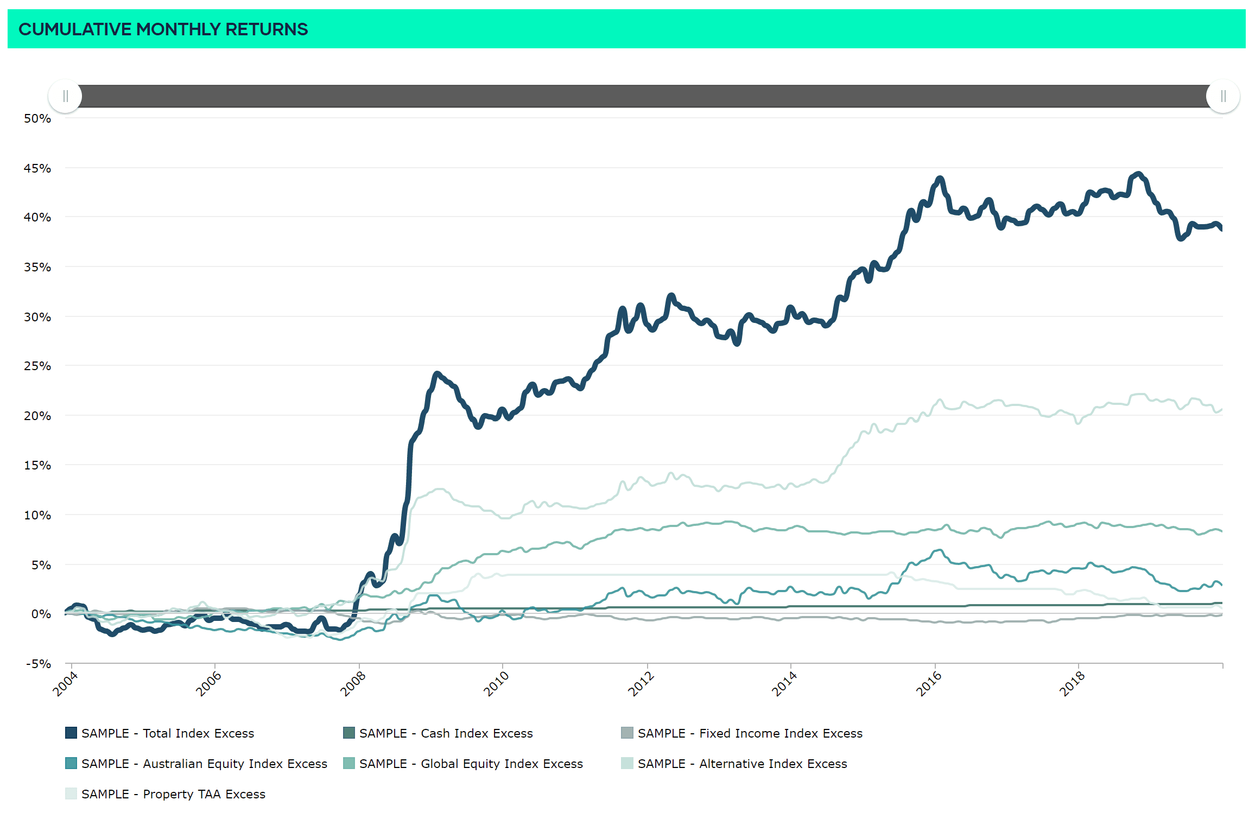Click the Australian Equity Index Excess swatch

coord(71,763)
